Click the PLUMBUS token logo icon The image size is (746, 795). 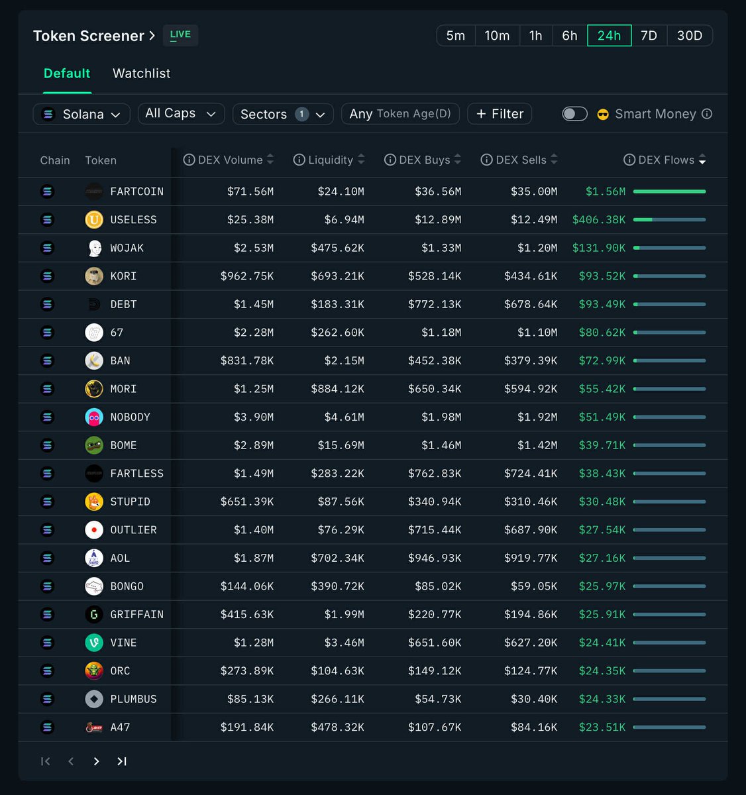pos(94,698)
